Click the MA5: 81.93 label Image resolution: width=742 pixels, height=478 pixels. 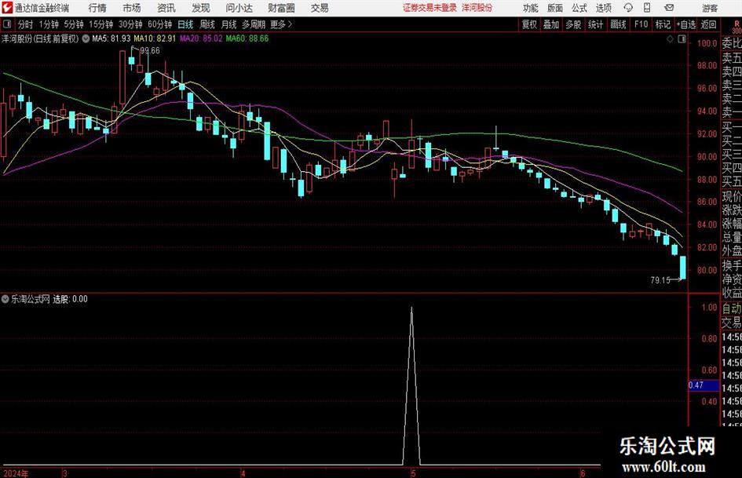pos(111,38)
